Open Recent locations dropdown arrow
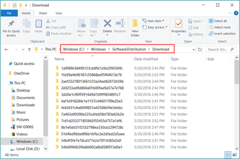The image size is (240, 159). point(23,50)
